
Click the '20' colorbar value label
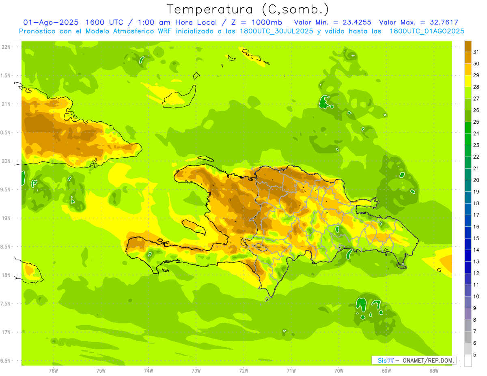click(x=476, y=180)
